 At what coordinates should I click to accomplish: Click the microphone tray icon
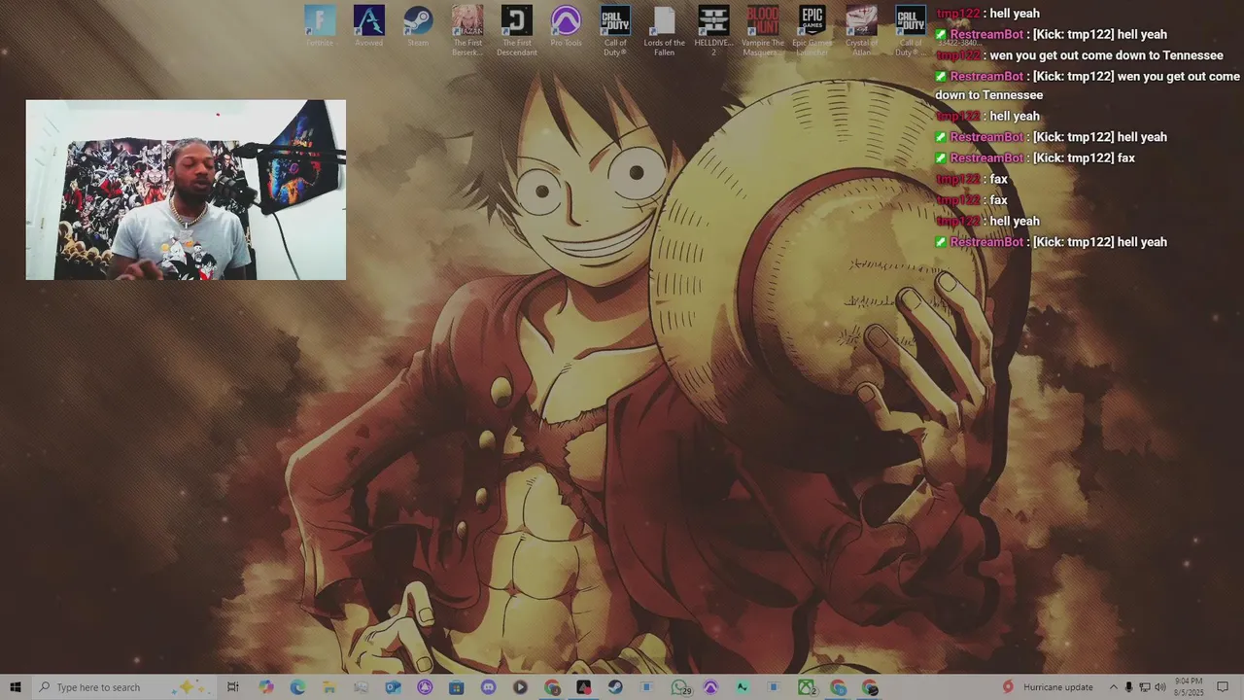(x=1129, y=687)
